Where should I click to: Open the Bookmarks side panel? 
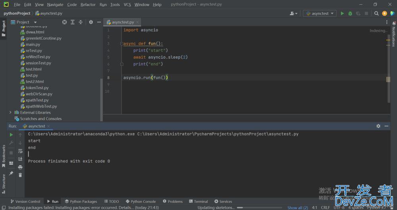pyautogui.click(x=4, y=156)
